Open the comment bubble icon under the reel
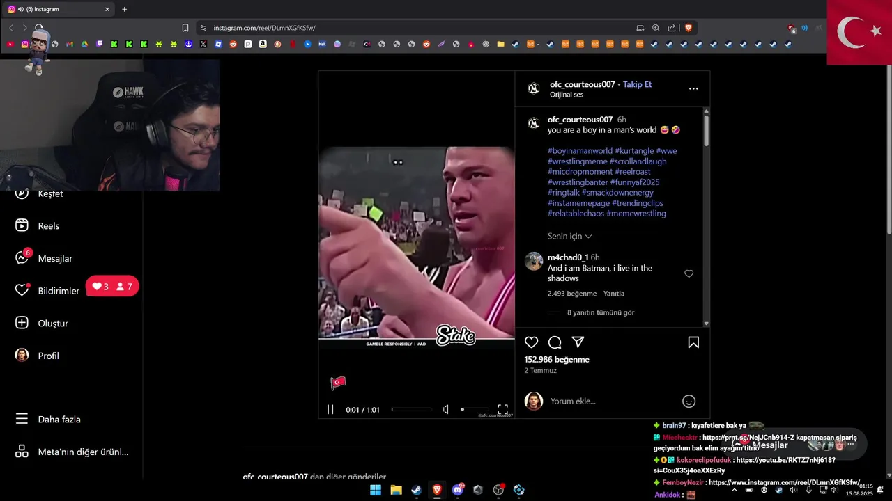Screen dimensions: 892x501 (555, 342)
